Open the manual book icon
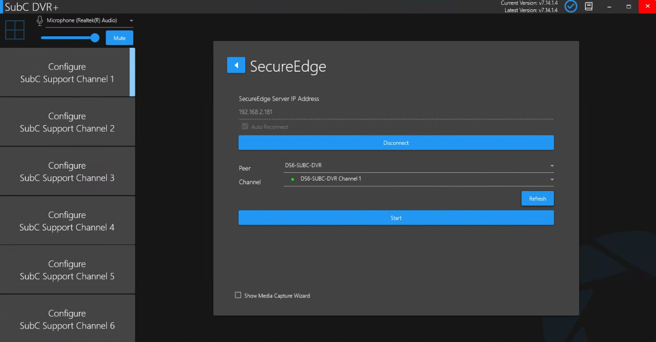This screenshot has width=656, height=342. click(589, 6)
